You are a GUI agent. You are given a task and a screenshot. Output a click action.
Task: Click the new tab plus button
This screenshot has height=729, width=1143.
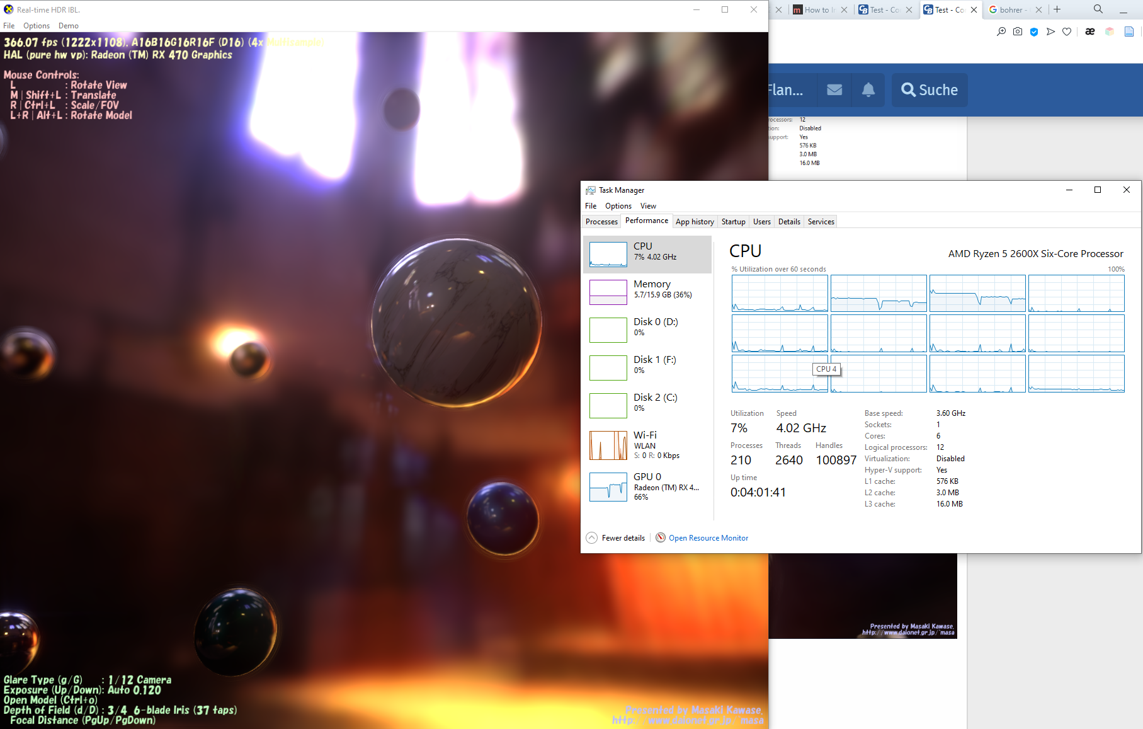[x=1057, y=9]
